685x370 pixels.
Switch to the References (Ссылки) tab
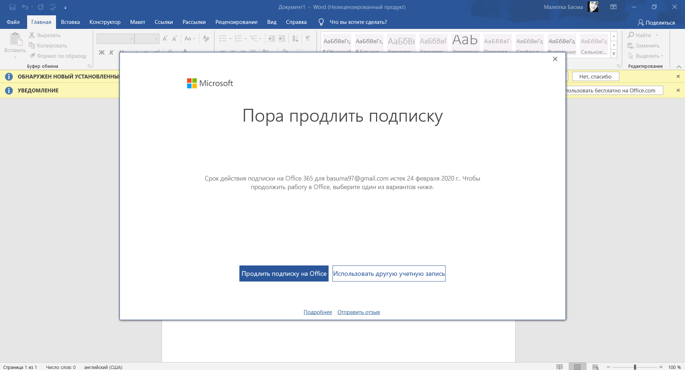pyautogui.click(x=164, y=22)
